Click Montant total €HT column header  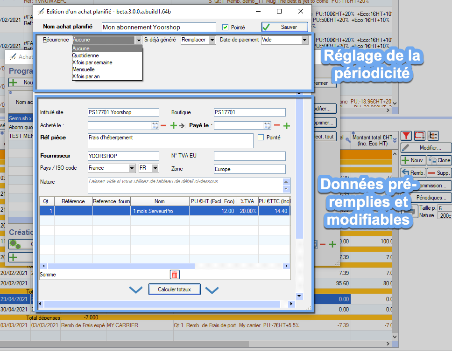372,140
